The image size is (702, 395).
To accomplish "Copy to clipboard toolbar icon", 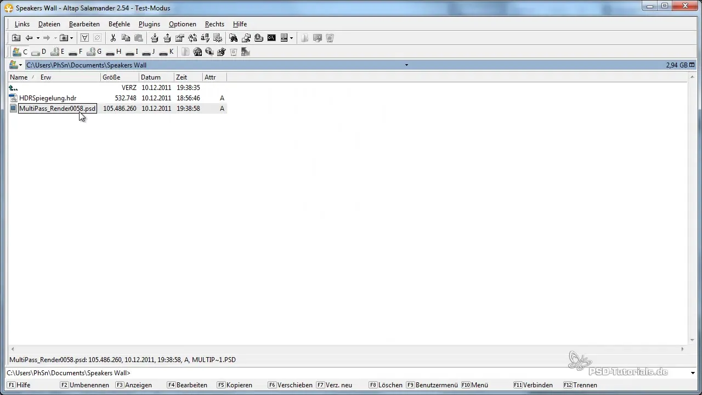I will coord(126,38).
